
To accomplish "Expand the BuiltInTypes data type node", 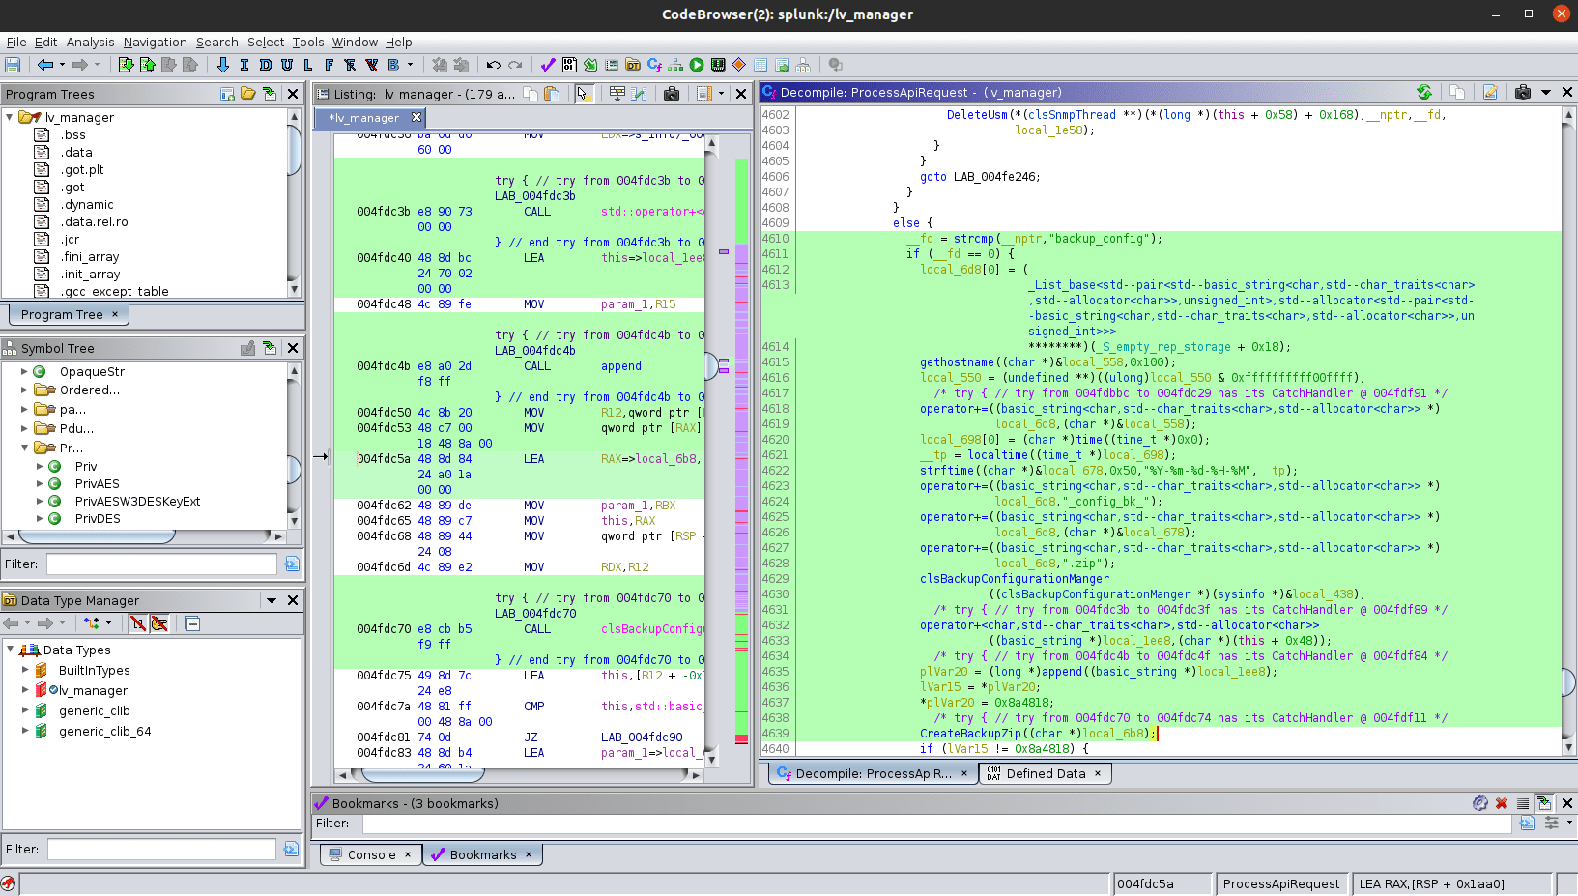I will 25,670.
